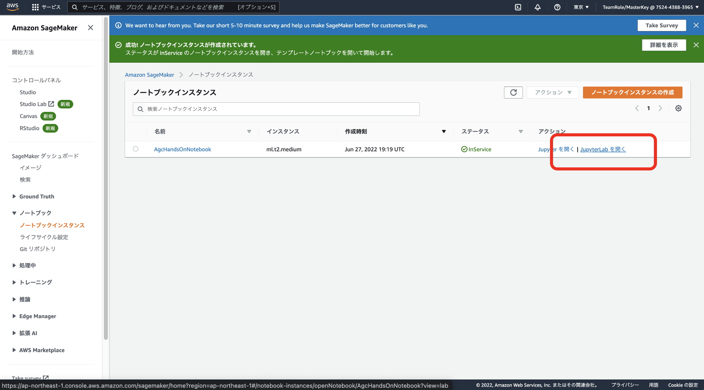704x390 pixels.
Task: Focus the top AWS search box
Action: [173, 7]
